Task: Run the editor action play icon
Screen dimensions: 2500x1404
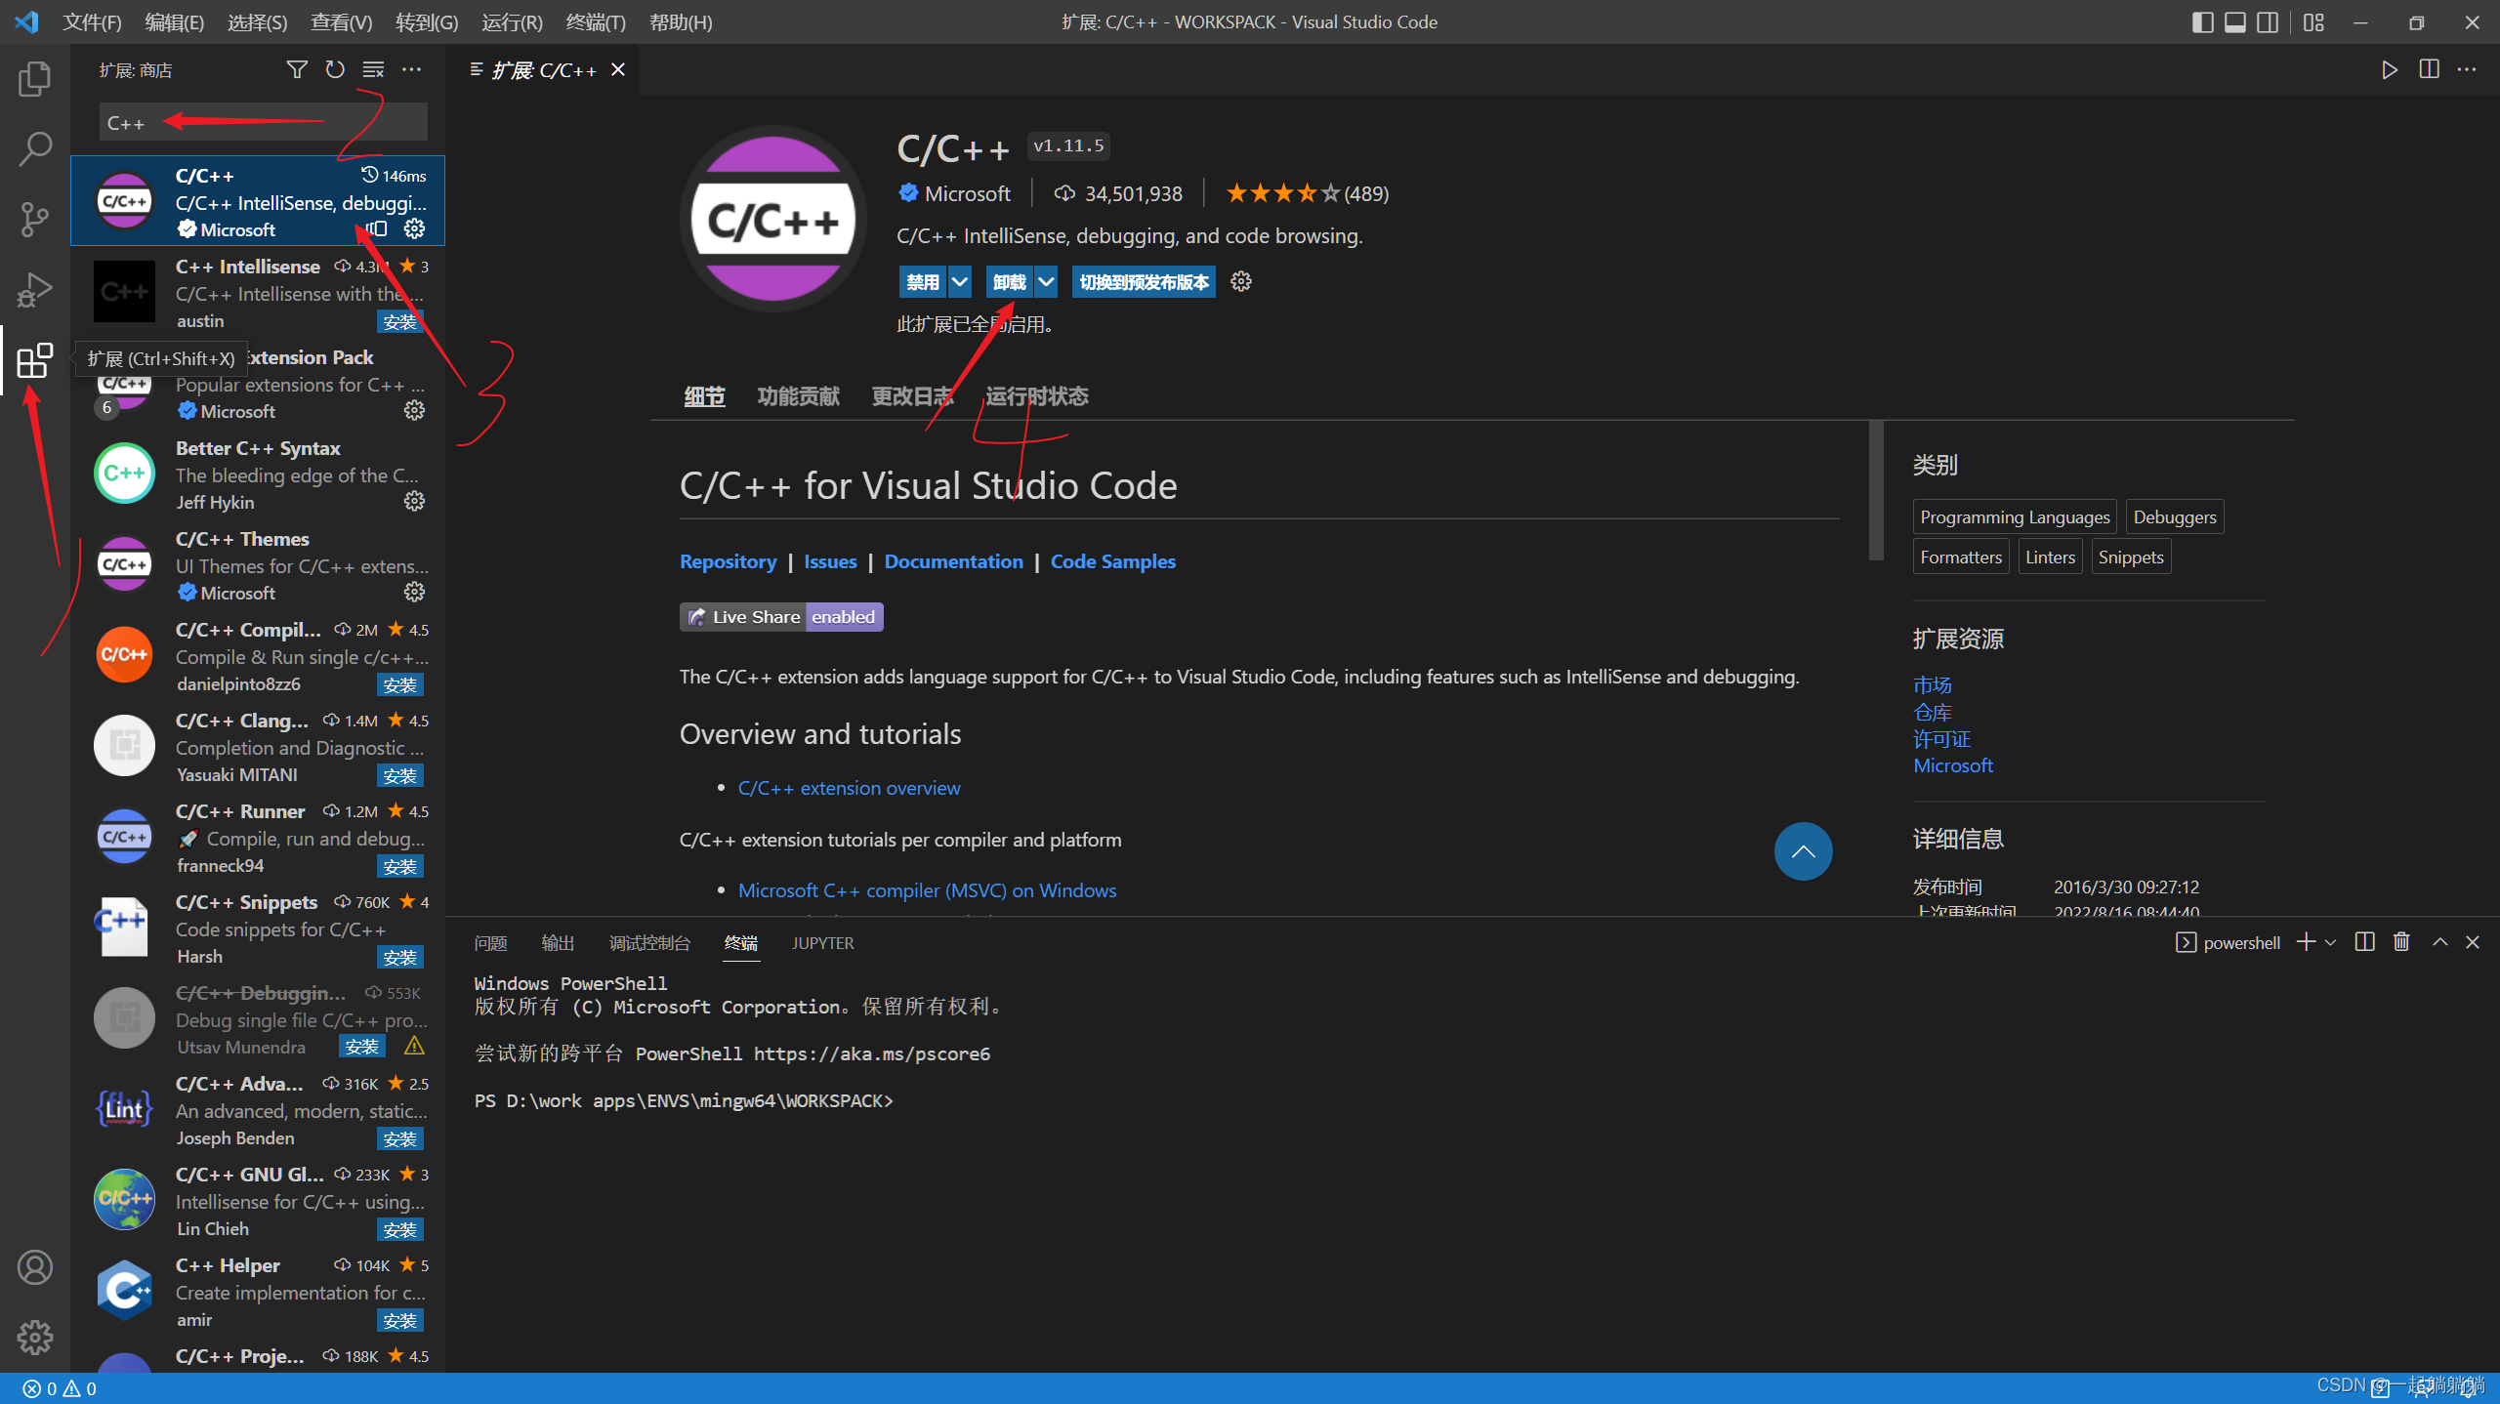Action: click(x=2390, y=69)
